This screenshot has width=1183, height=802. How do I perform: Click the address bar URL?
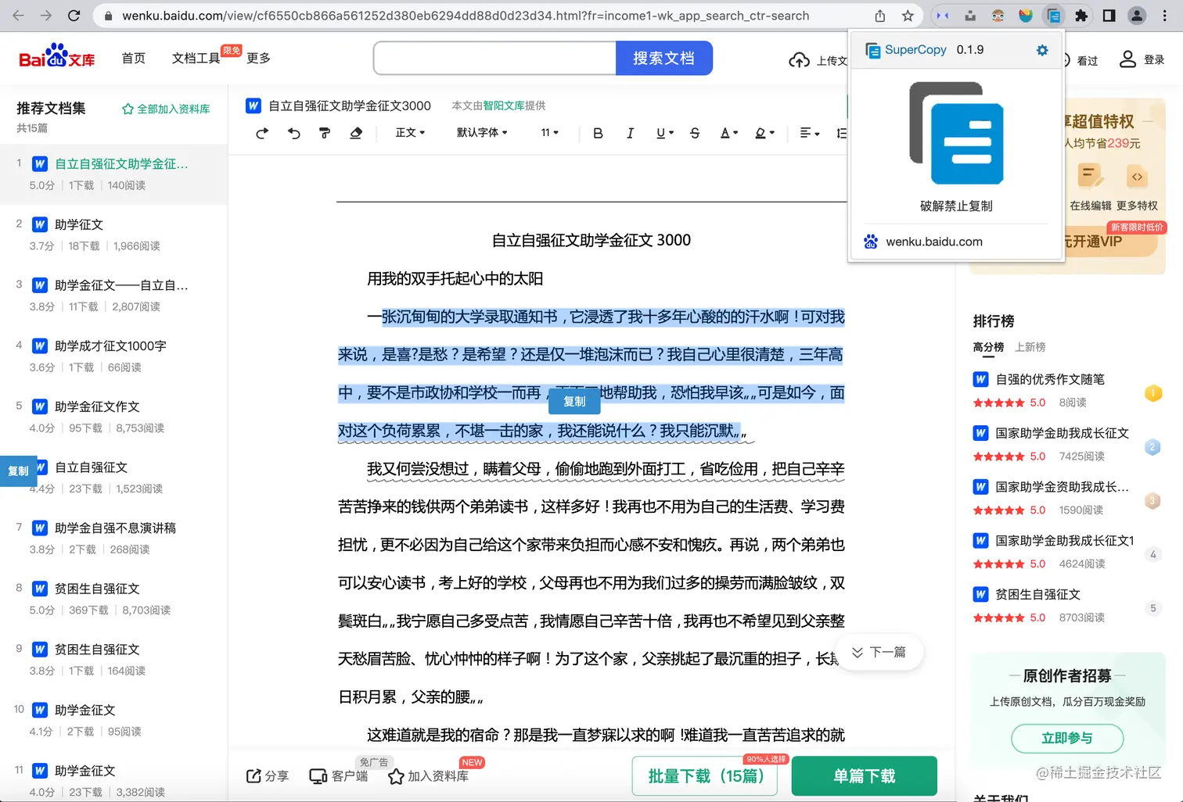click(466, 16)
